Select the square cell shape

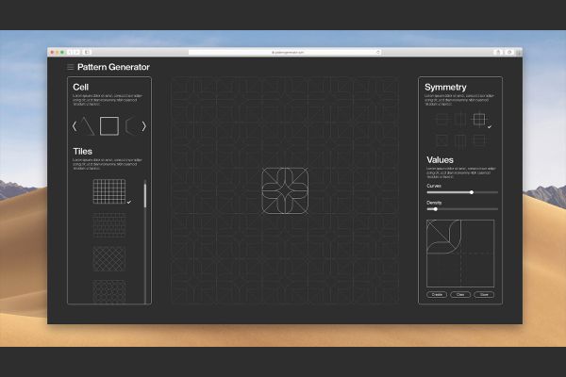click(x=109, y=126)
